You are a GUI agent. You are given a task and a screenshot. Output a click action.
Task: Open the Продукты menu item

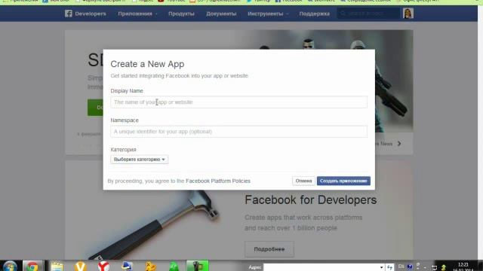tap(181, 14)
